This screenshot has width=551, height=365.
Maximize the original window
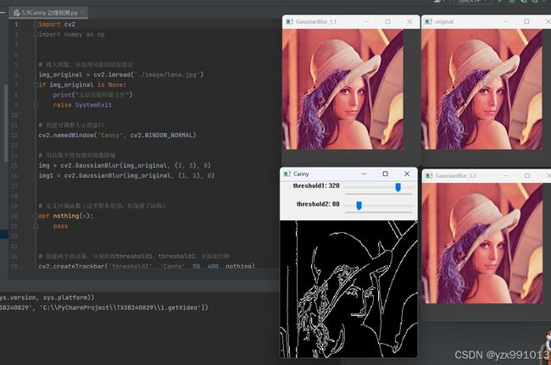[526, 22]
